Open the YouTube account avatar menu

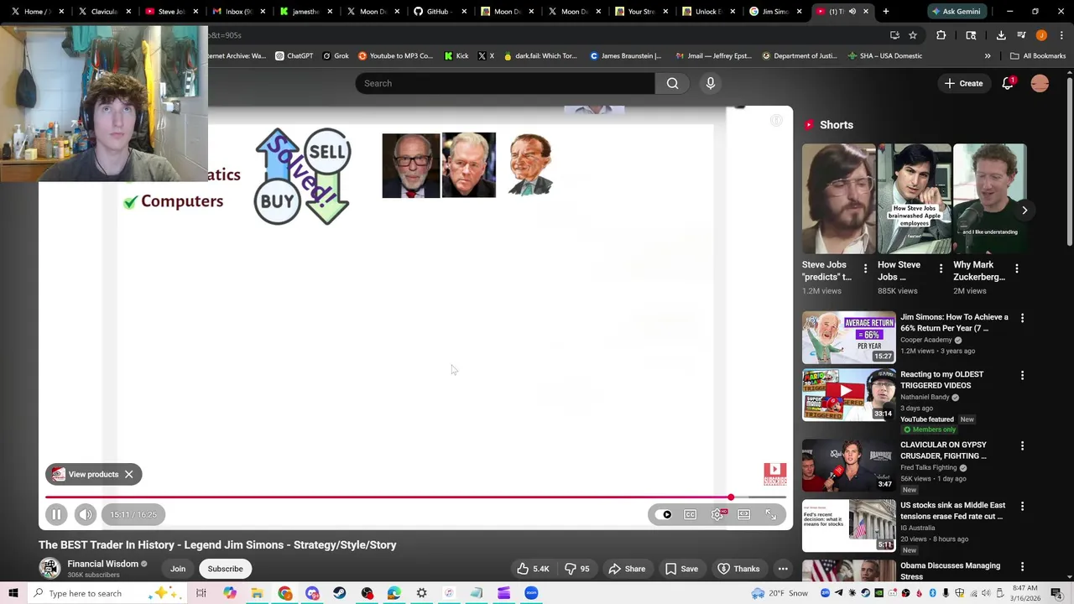1040,83
